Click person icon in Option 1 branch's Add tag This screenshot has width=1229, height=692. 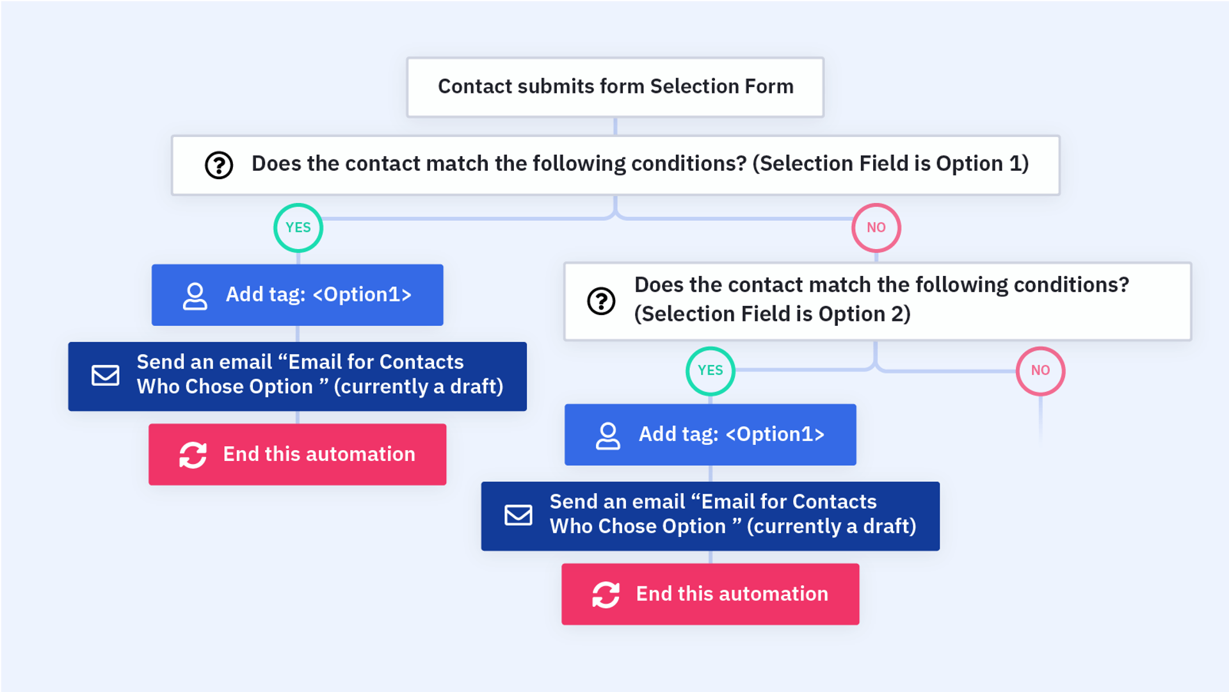pos(195,296)
